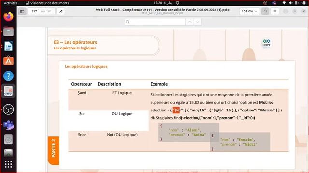Screen dimensions: 309x173
Task: Click the "sur 181" page count label
Action: point(46,12)
